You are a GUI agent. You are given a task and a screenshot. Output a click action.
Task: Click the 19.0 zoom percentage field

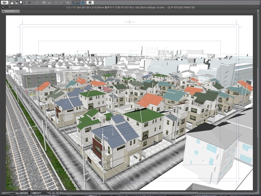(x=18, y=193)
